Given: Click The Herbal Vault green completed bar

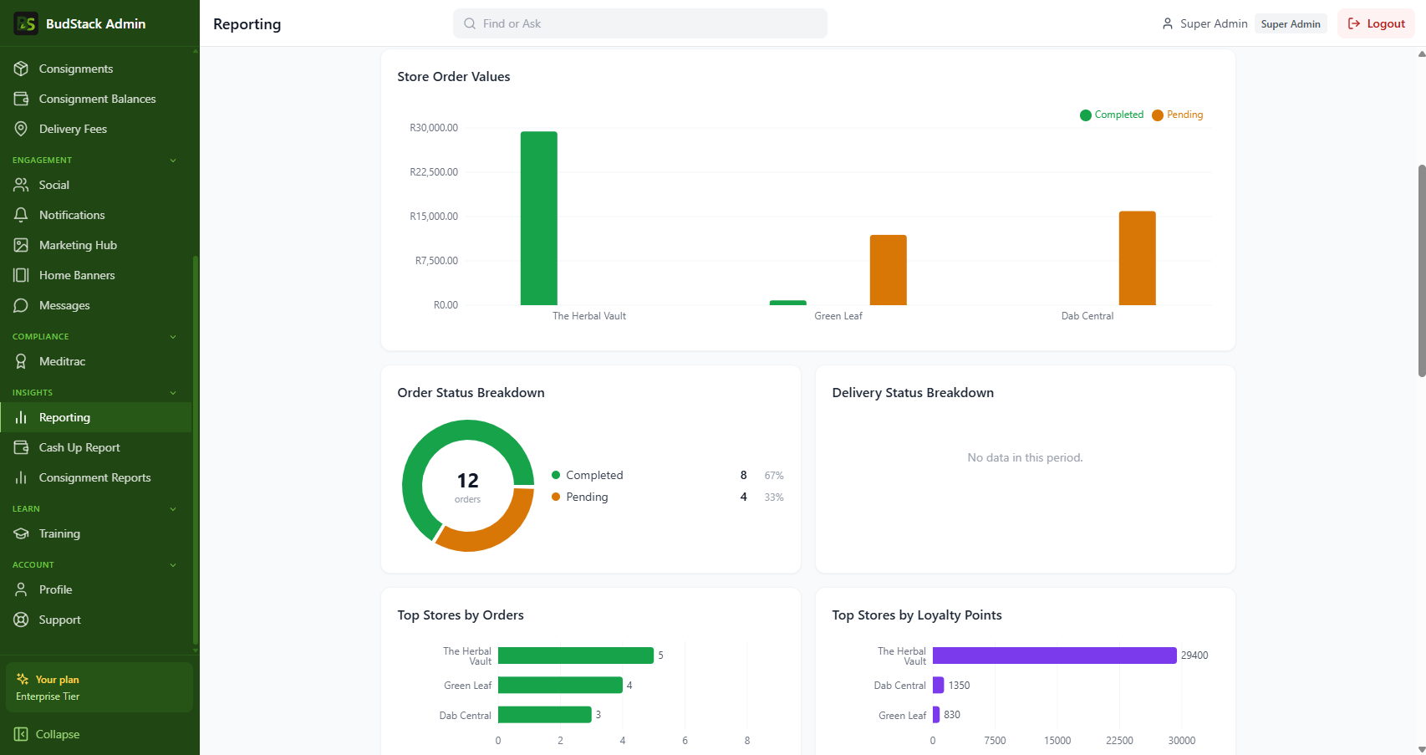Looking at the screenshot, I should click(x=539, y=218).
